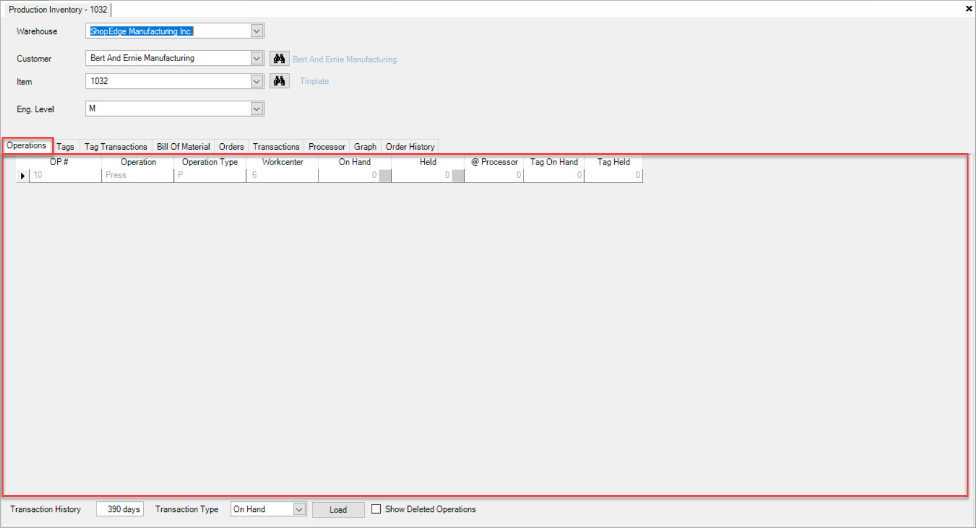Open the Item lookup binoculars icon
Viewport: 976px width, 528px height.
pos(279,81)
